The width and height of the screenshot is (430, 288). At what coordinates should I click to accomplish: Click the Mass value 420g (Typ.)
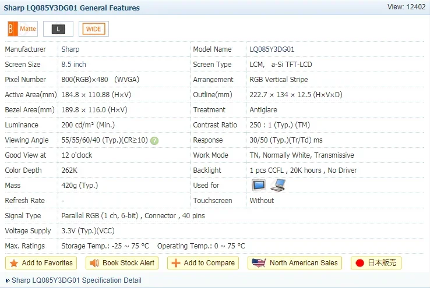coord(80,186)
